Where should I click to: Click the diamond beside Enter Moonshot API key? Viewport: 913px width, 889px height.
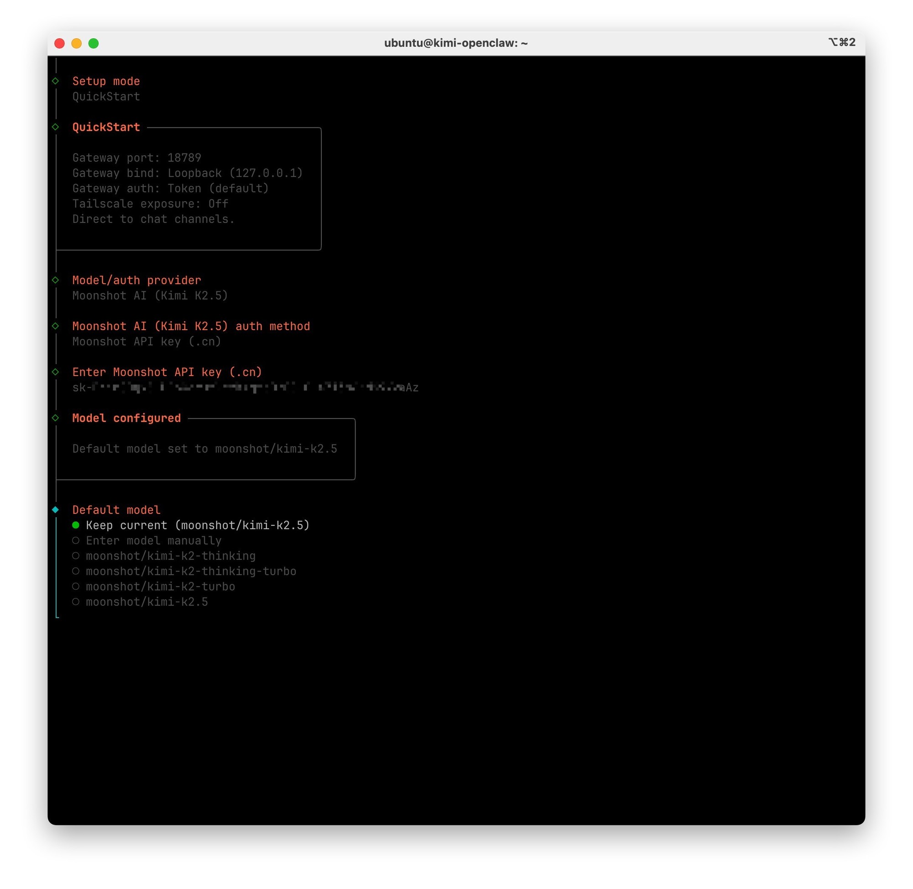click(56, 372)
